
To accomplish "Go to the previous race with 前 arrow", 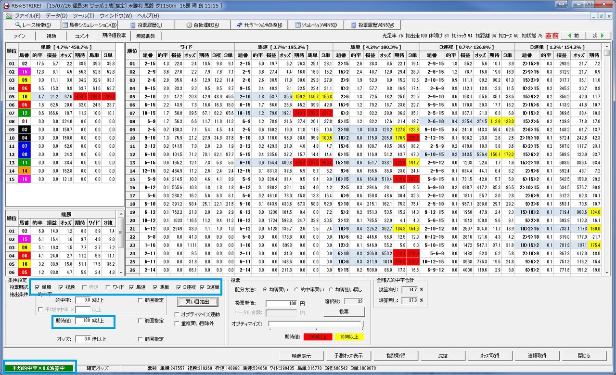I will coord(573,36).
